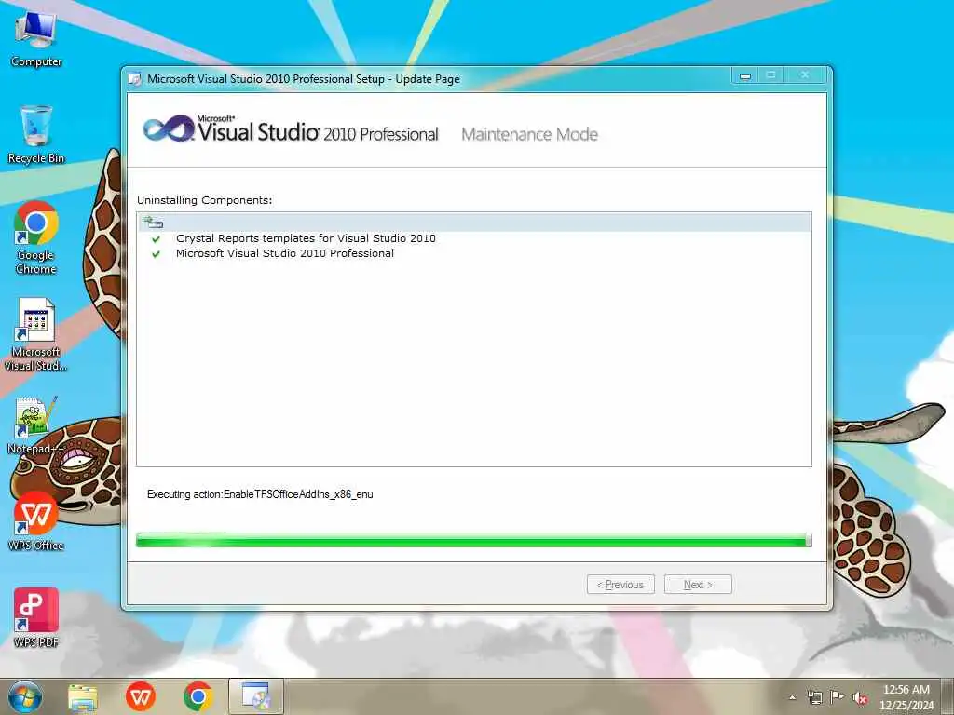Click the green uninstall progress bar

(474, 540)
